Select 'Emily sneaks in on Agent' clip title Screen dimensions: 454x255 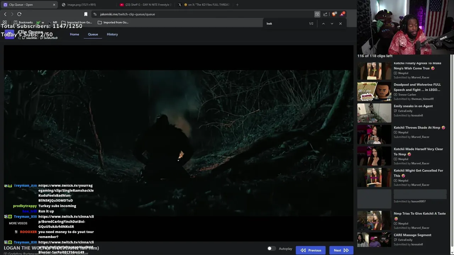tap(413, 106)
